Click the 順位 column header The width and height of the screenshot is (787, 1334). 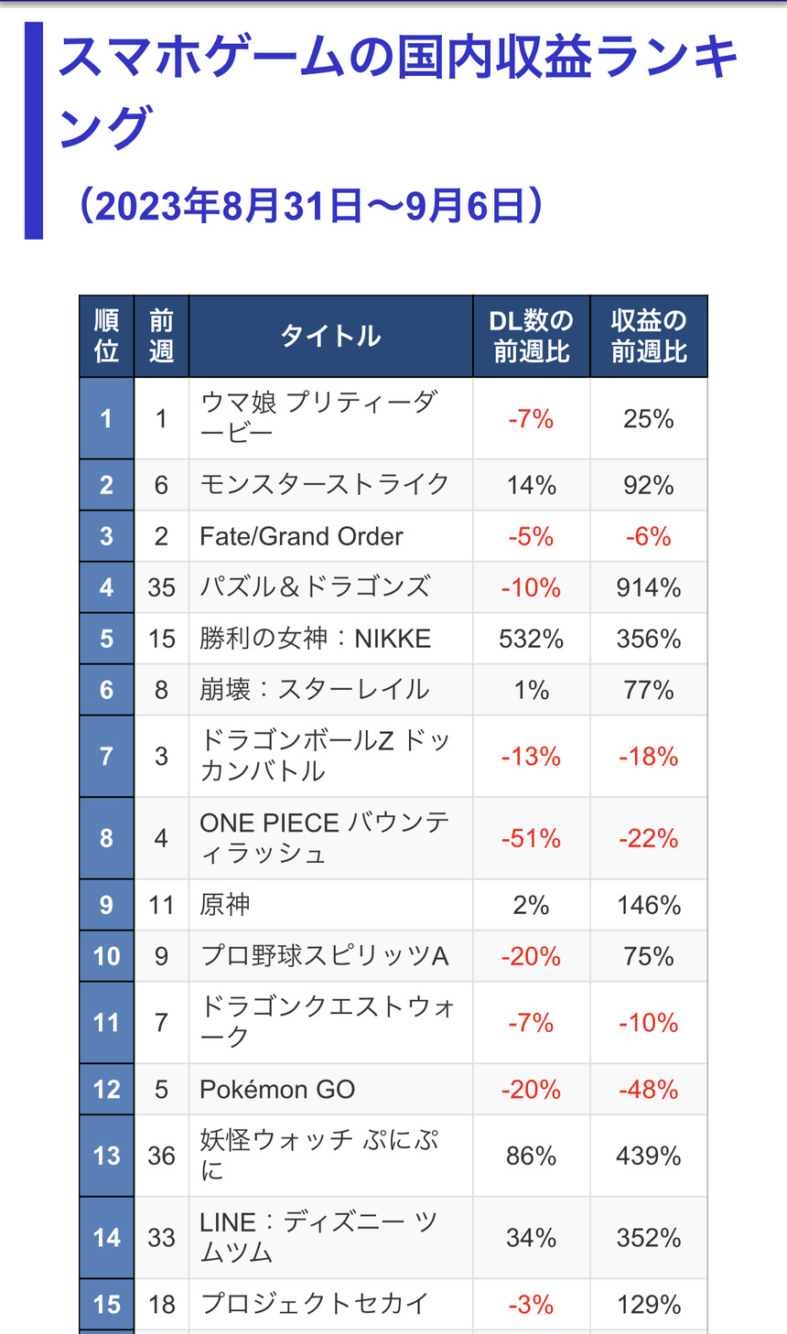click(x=106, y=336)
